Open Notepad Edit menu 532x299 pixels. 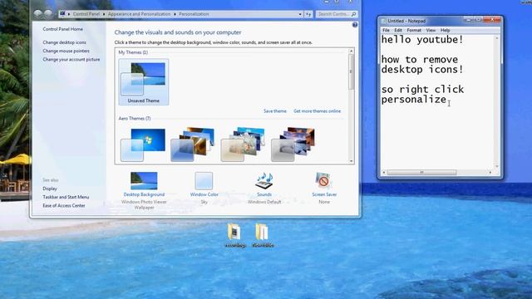tap(398, 30)
